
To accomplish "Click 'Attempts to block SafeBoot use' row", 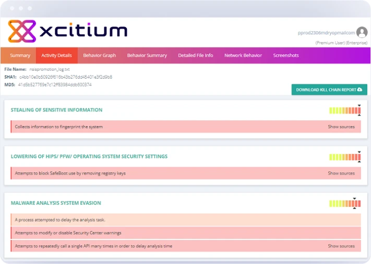I will click(x=186, y=173).
